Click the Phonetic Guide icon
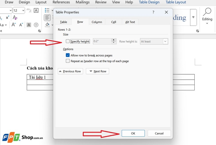 coord(29,10)
